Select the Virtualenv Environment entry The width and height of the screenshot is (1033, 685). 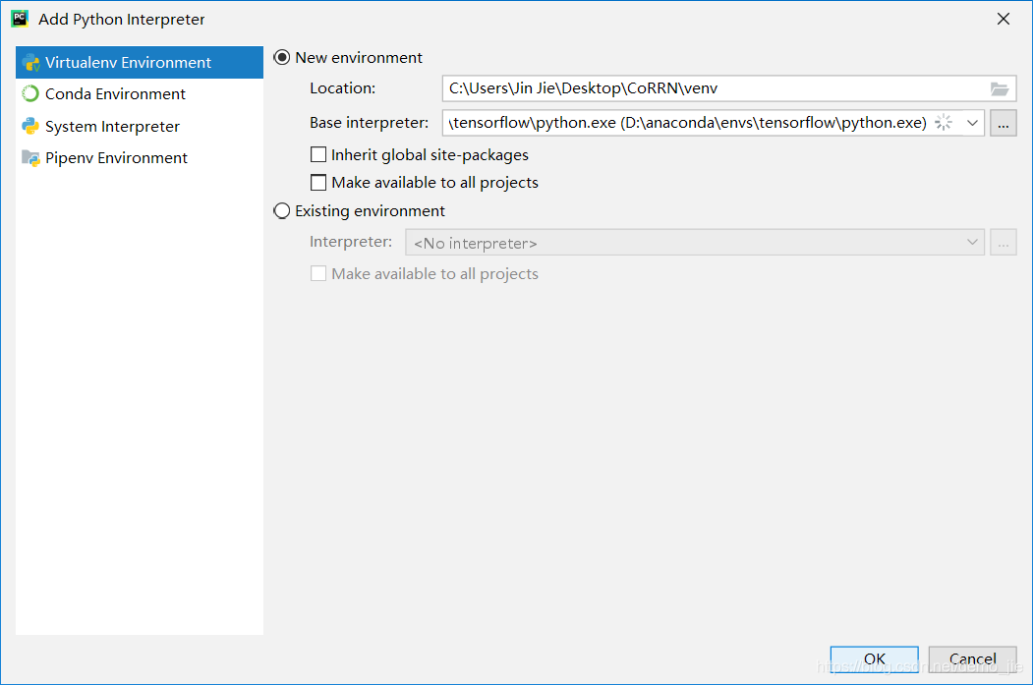(x=140, y=63)
